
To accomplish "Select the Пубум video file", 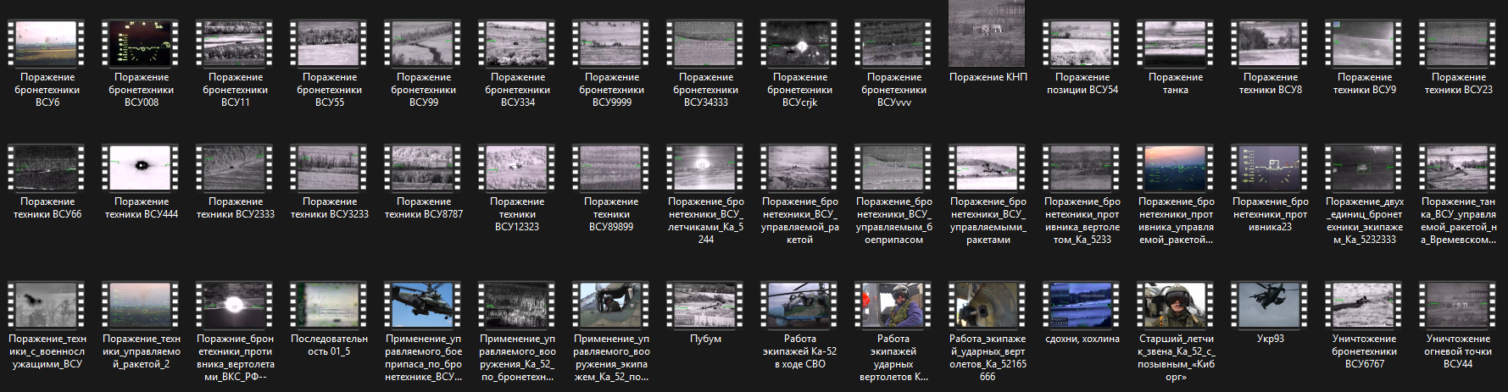I will point(706,305).
